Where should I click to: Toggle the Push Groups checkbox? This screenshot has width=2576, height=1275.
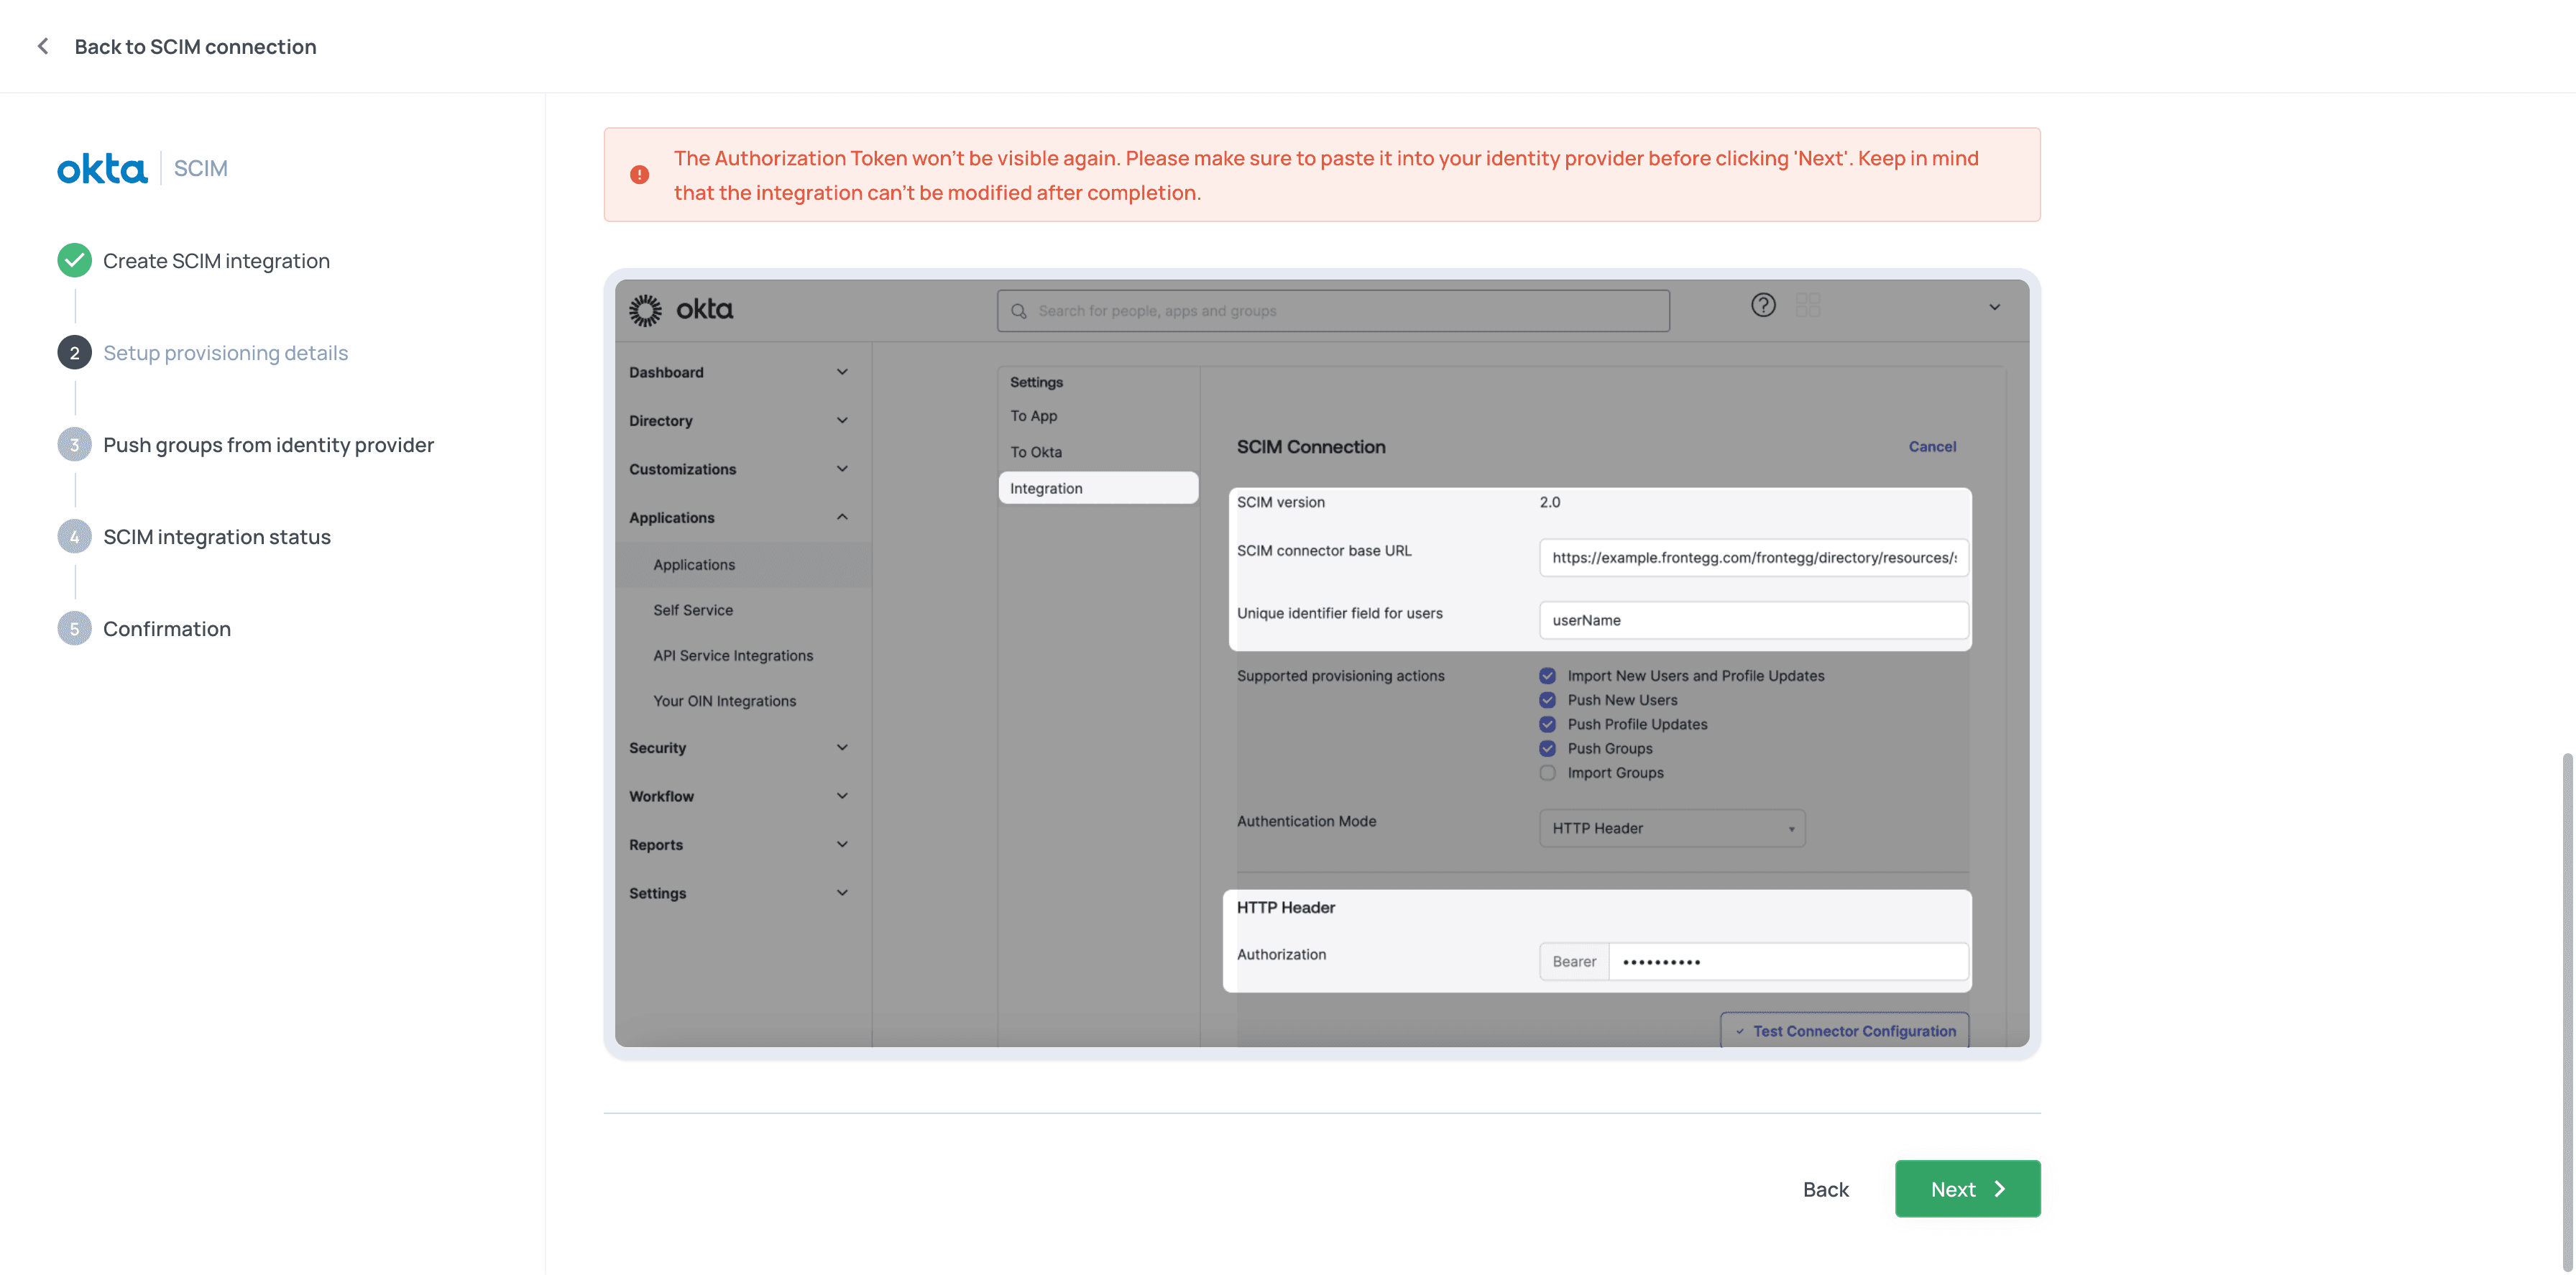coord(1547,748)
